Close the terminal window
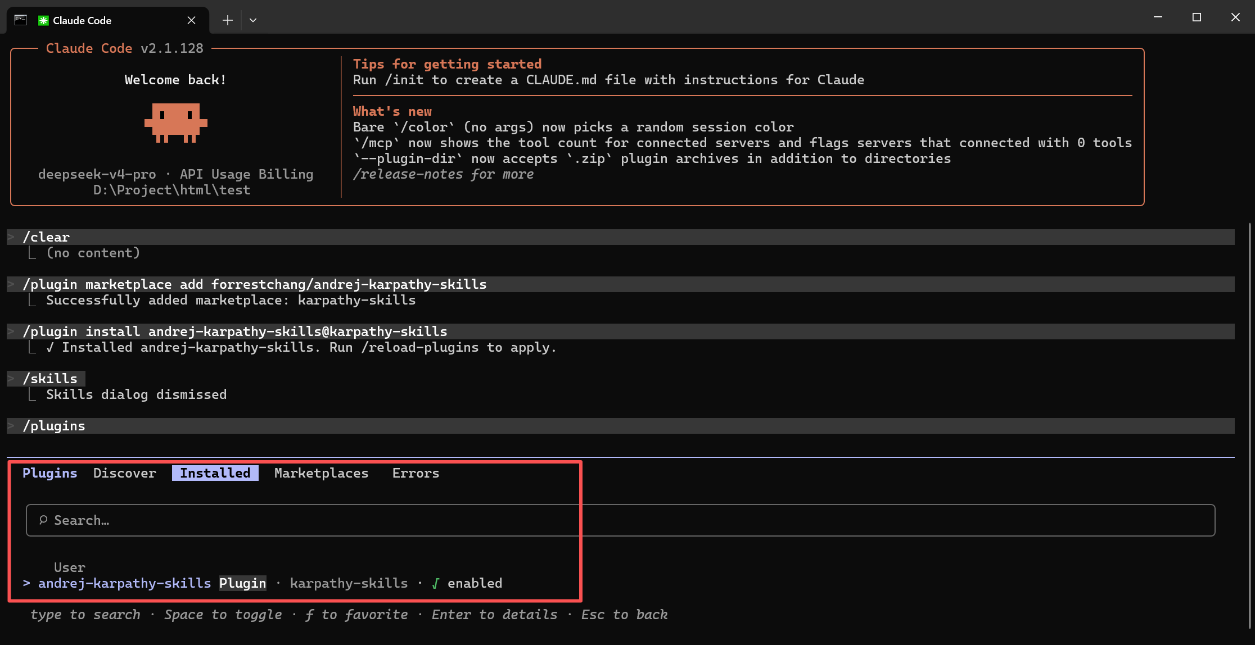The height and width of the screenshot is (645, 1255). (x=1235, y=17)
